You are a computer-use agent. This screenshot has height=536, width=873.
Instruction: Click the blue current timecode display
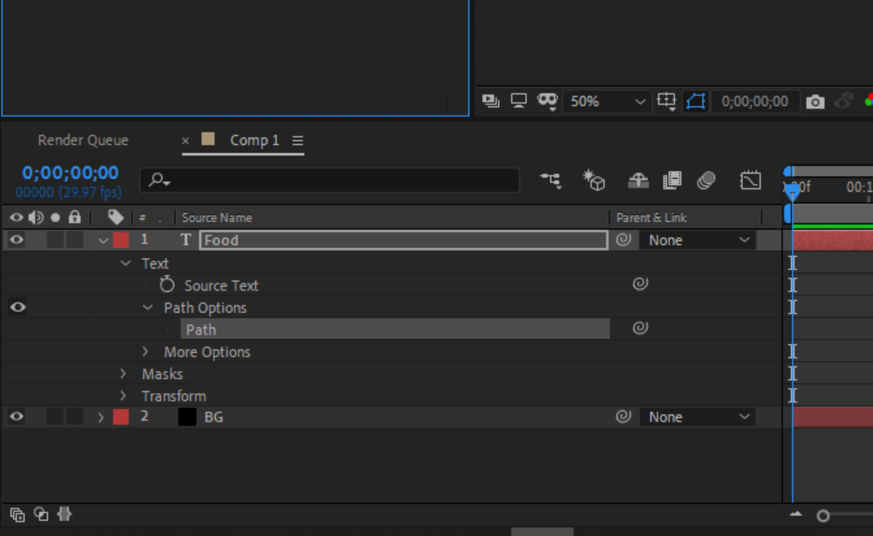coord(70,173)
